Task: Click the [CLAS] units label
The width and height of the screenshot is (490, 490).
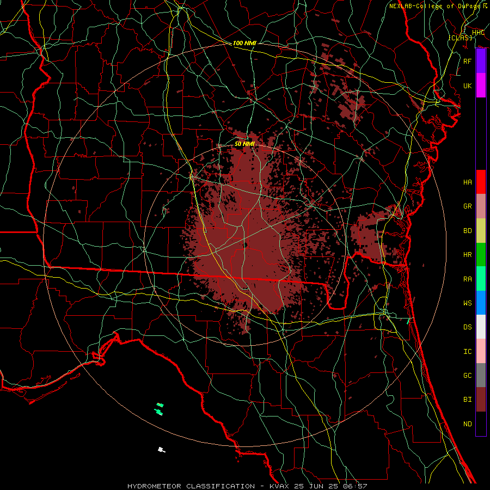Action: [460, 38]
